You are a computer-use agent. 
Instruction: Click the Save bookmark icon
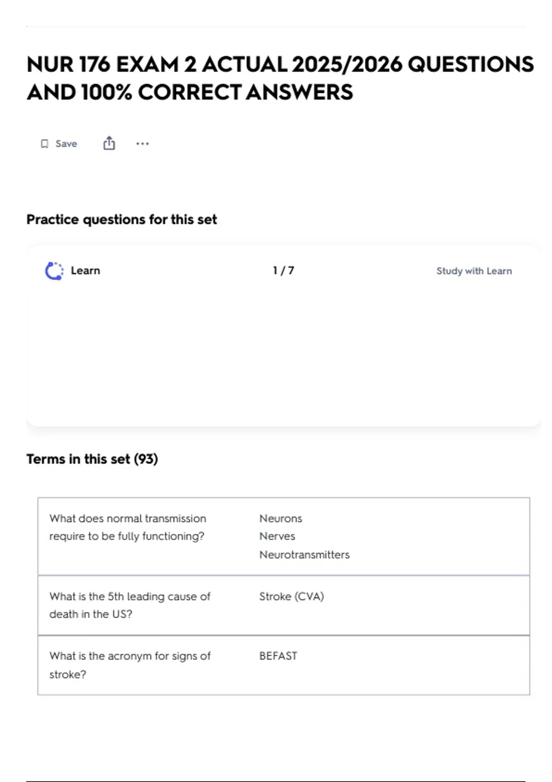tap(45, 144)
